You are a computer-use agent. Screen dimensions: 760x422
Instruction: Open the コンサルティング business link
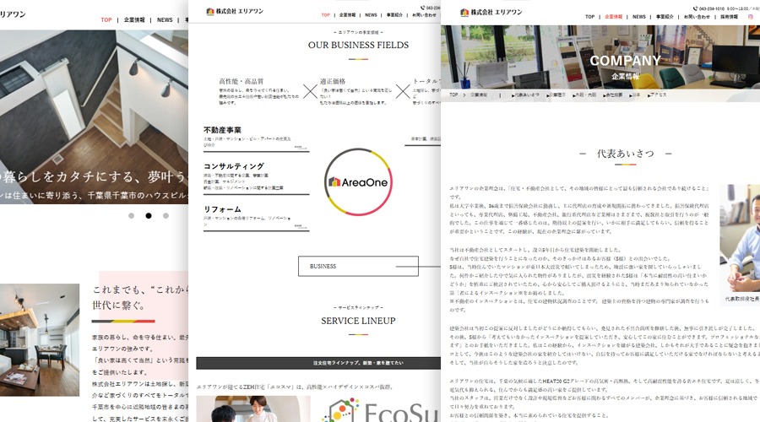point(234,166)
